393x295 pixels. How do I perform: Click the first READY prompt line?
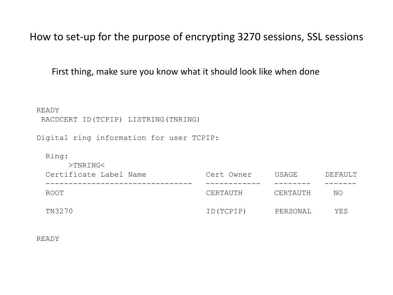[x=48, y=110]
